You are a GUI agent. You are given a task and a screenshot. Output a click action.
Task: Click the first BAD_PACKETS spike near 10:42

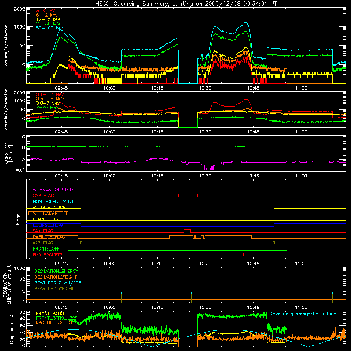pos(244,254)
